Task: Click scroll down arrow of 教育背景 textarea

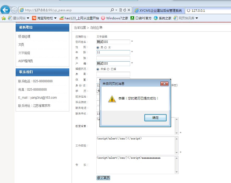Action: click(177, 133)
